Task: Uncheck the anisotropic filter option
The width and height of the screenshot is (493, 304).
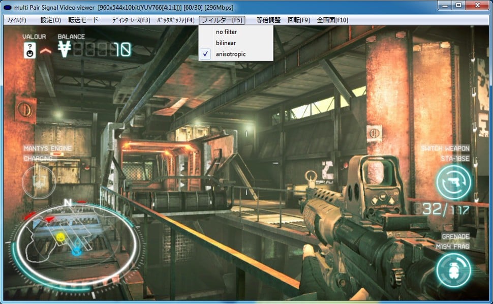Action: (x=229, y=53)
